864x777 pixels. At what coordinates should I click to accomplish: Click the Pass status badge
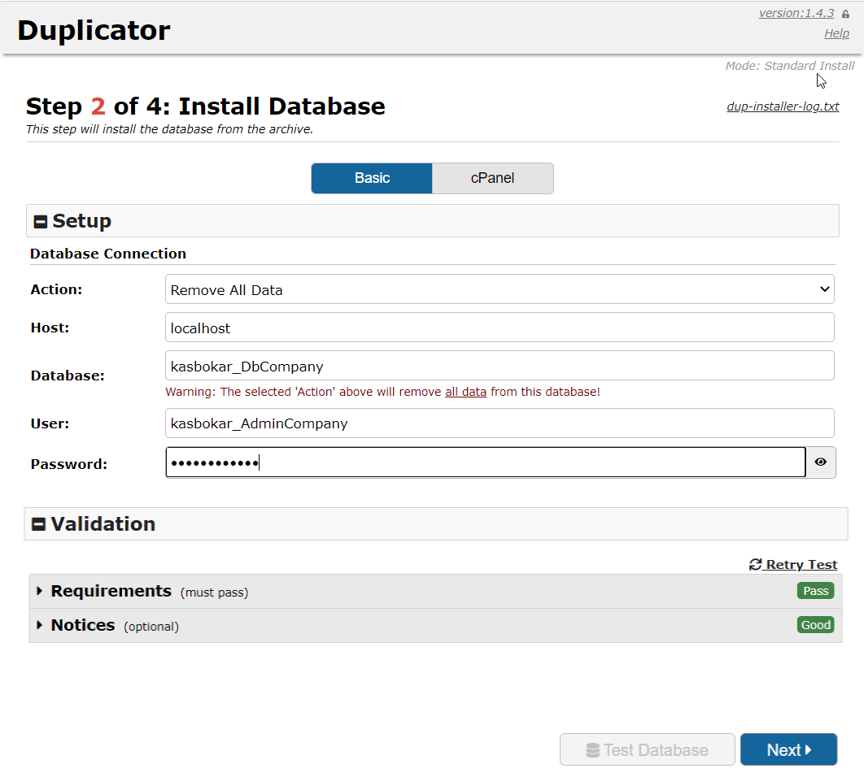pos(815,591)
